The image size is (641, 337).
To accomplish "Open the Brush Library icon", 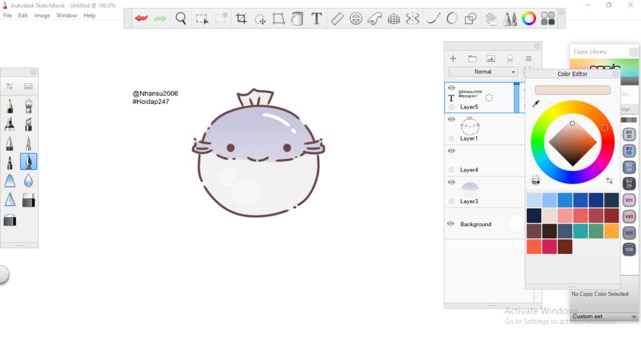I will point(28,86).
